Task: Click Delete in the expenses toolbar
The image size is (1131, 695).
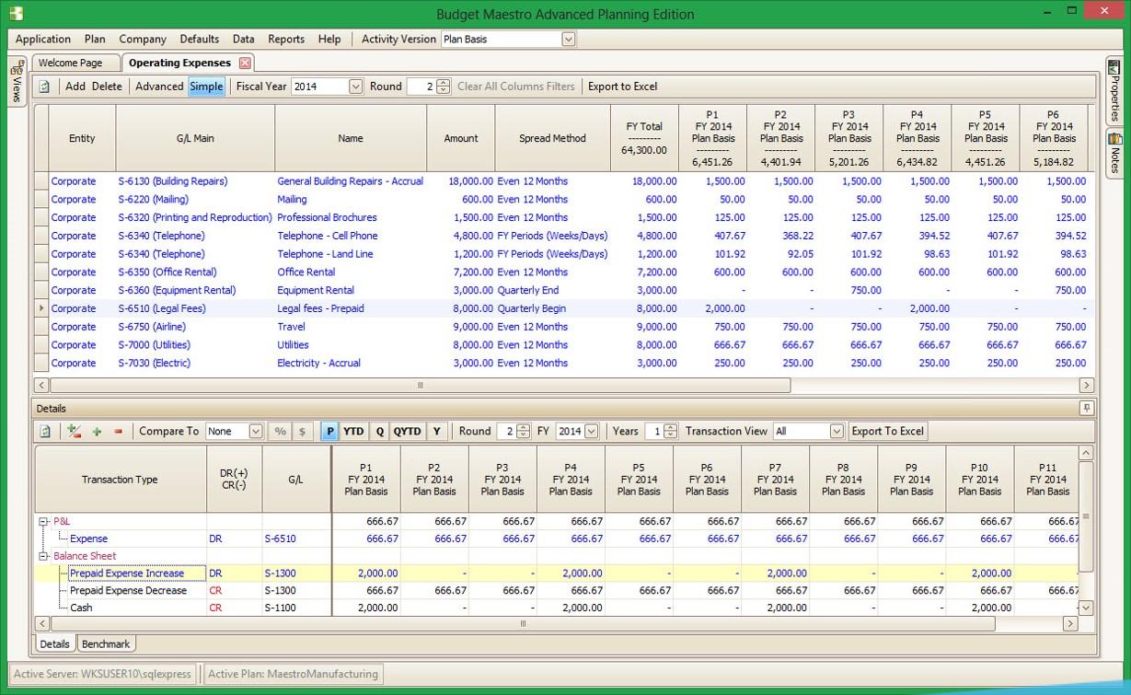Action: point(107,87)
